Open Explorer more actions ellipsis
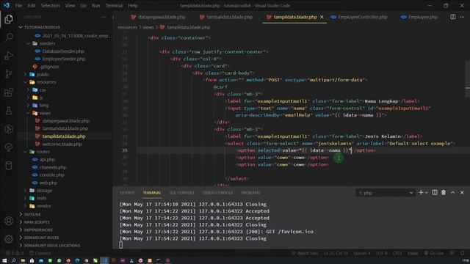 (x=104, y=17)
